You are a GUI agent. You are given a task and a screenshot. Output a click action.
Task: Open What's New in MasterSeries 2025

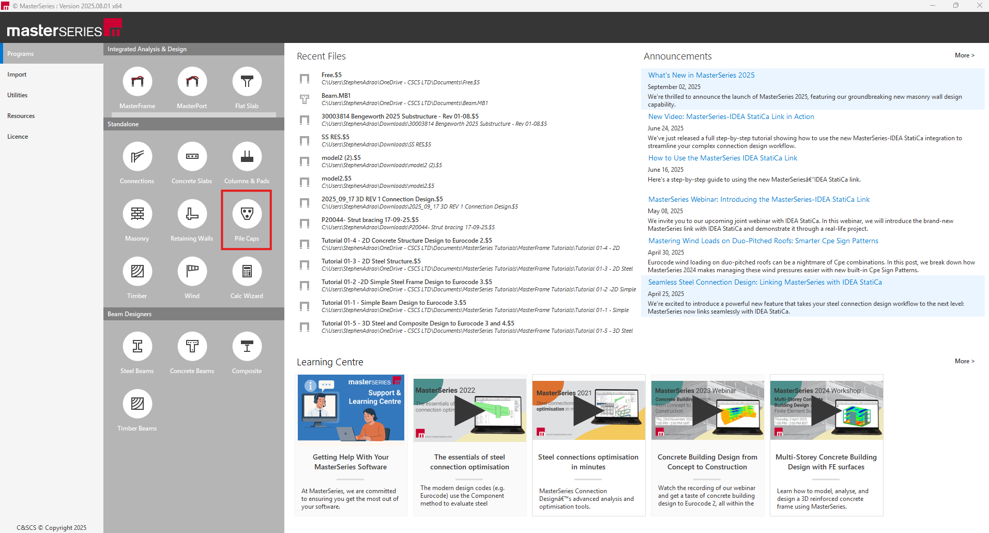point(701,75)
